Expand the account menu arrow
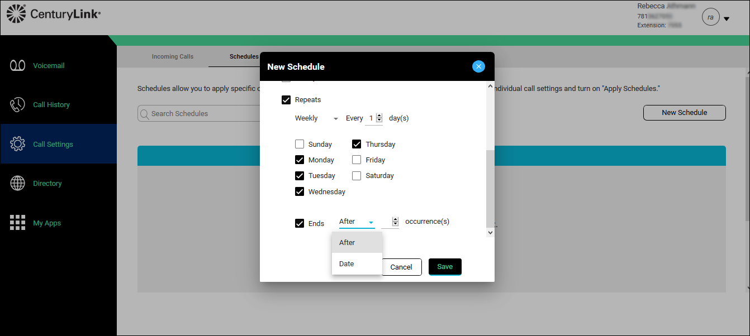Viewport: 750px width, 336px height. (727, 19)
